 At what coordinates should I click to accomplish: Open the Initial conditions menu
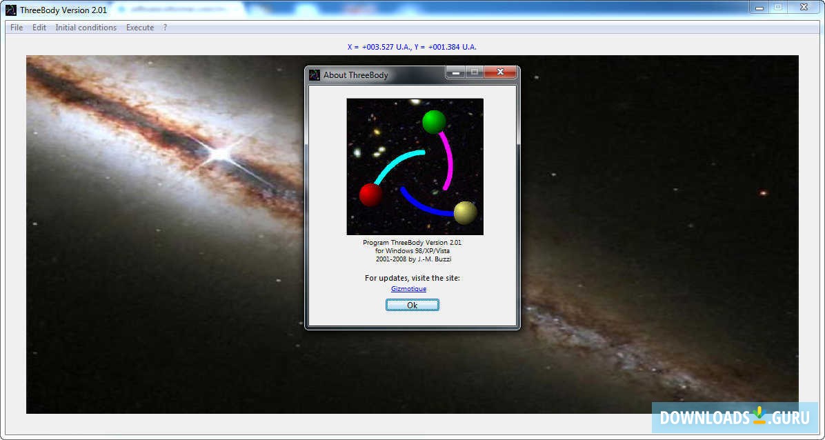click(86, 28)
